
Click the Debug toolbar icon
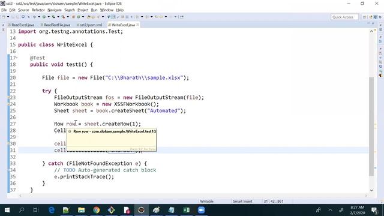coord(34,17)
